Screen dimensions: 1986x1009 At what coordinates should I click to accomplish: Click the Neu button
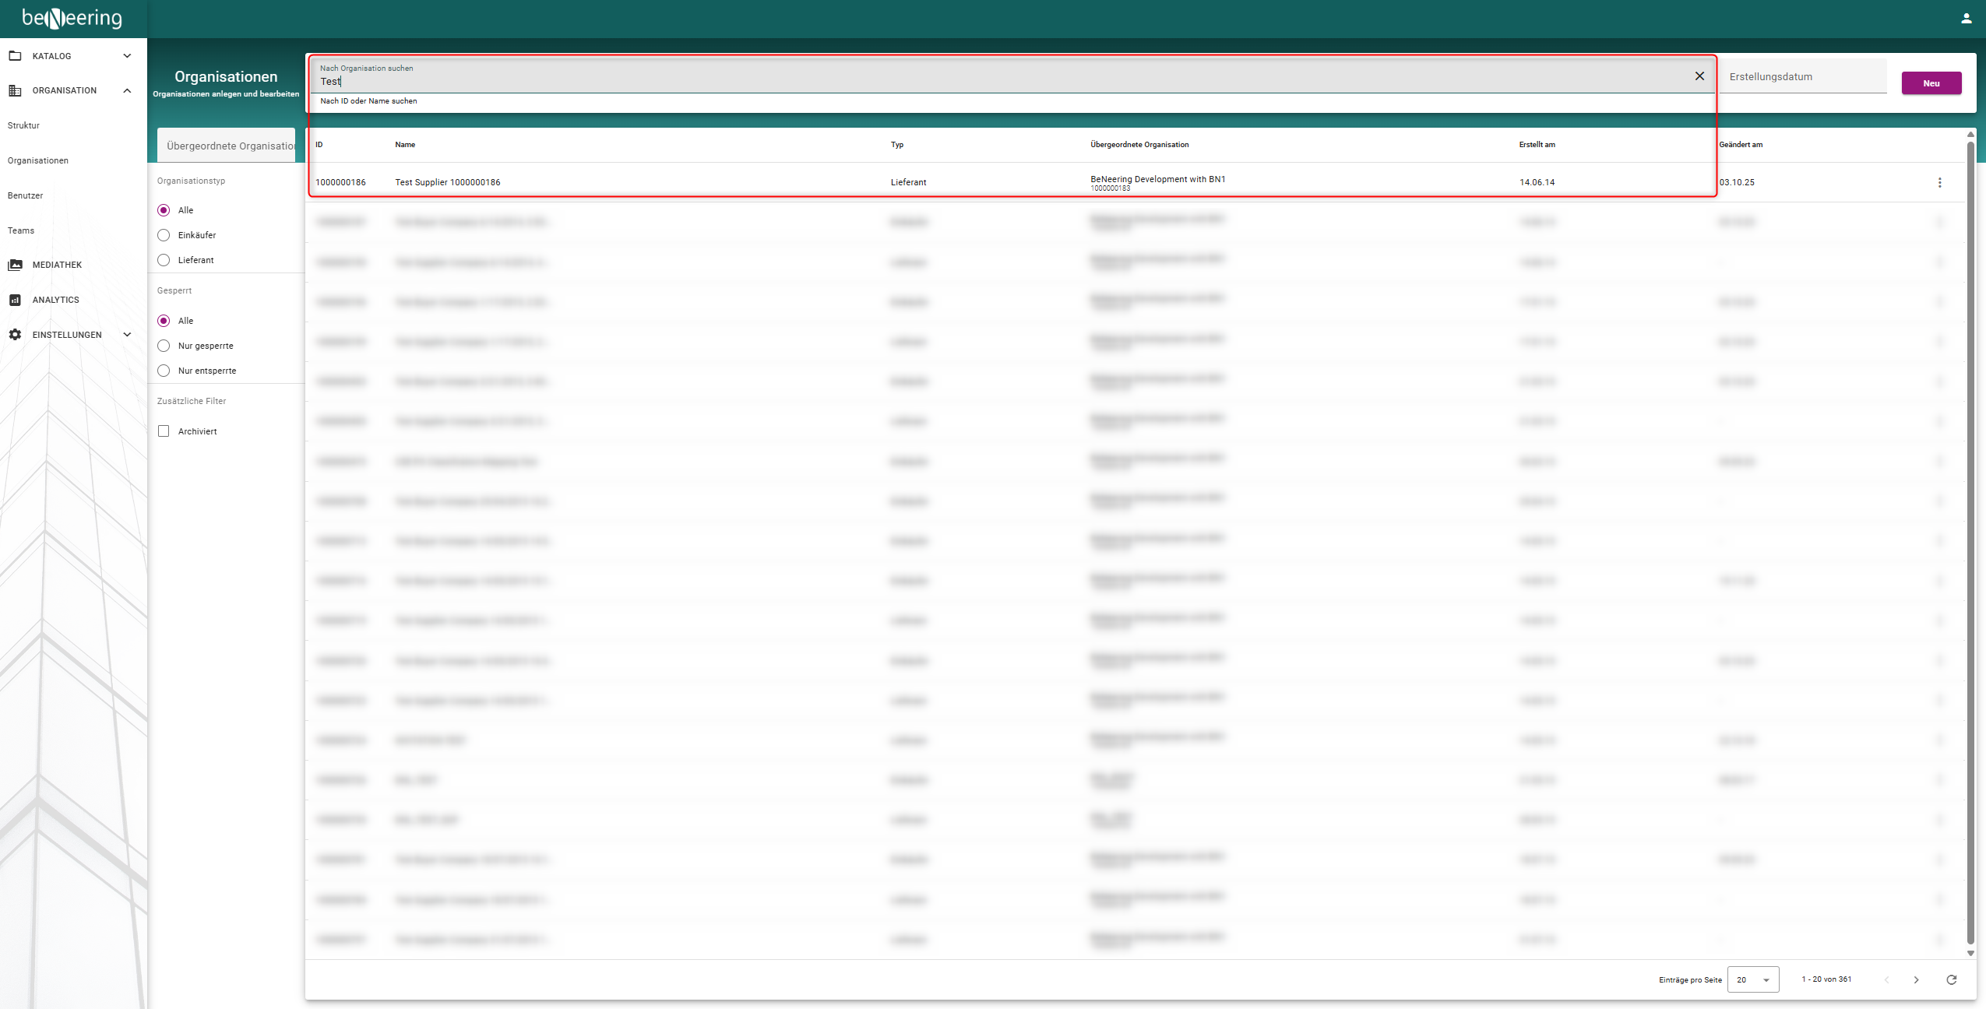[1931, 83]
